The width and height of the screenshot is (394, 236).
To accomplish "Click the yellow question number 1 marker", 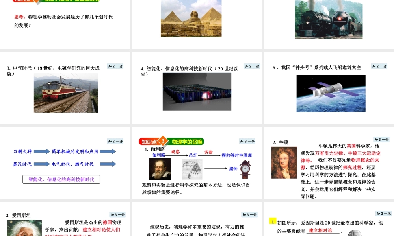I will (x=273, y=221).
